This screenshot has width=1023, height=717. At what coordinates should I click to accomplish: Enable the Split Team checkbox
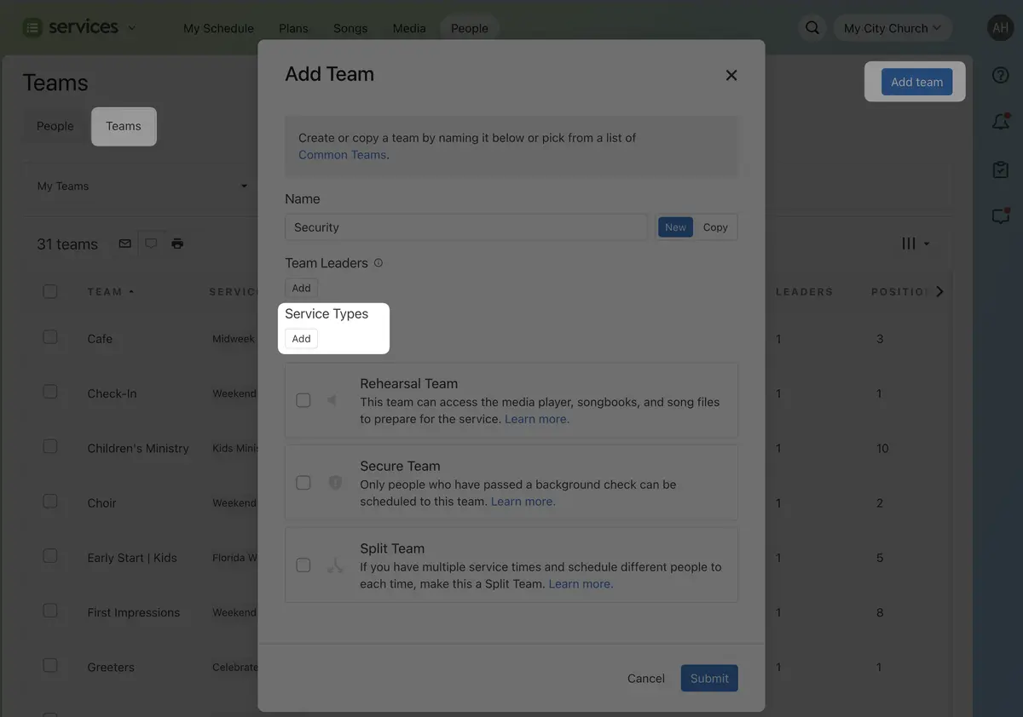click(303, 565)
